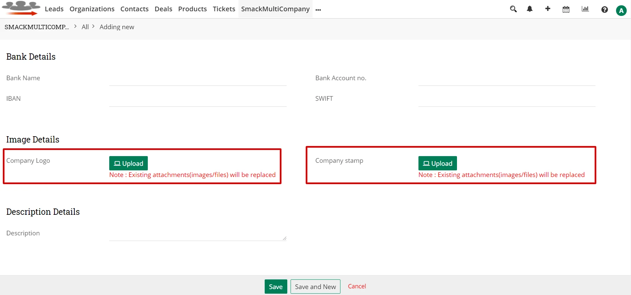Go to the Organizations module
The image size is (631, 295).
click(x=92, y=9)
